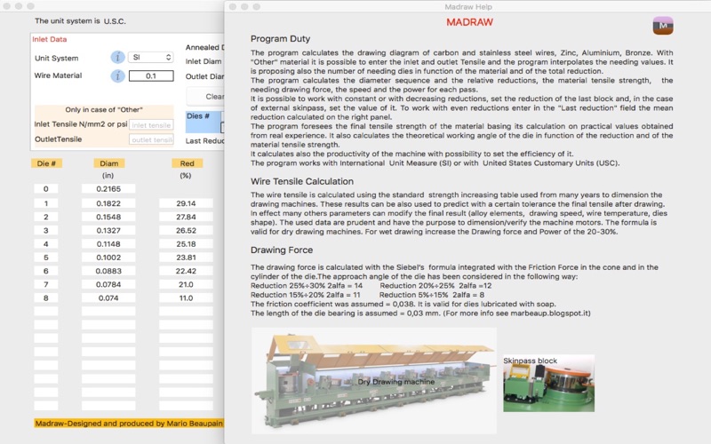
Task: Click the Inlet Tensile input field
Action: point(151,125)
